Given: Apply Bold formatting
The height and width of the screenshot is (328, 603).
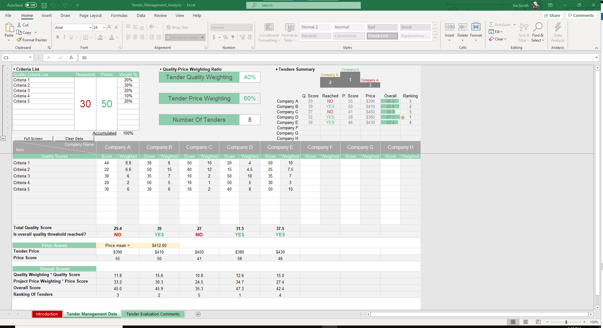Looking at the screenshot, I should [x=58, y=37].
